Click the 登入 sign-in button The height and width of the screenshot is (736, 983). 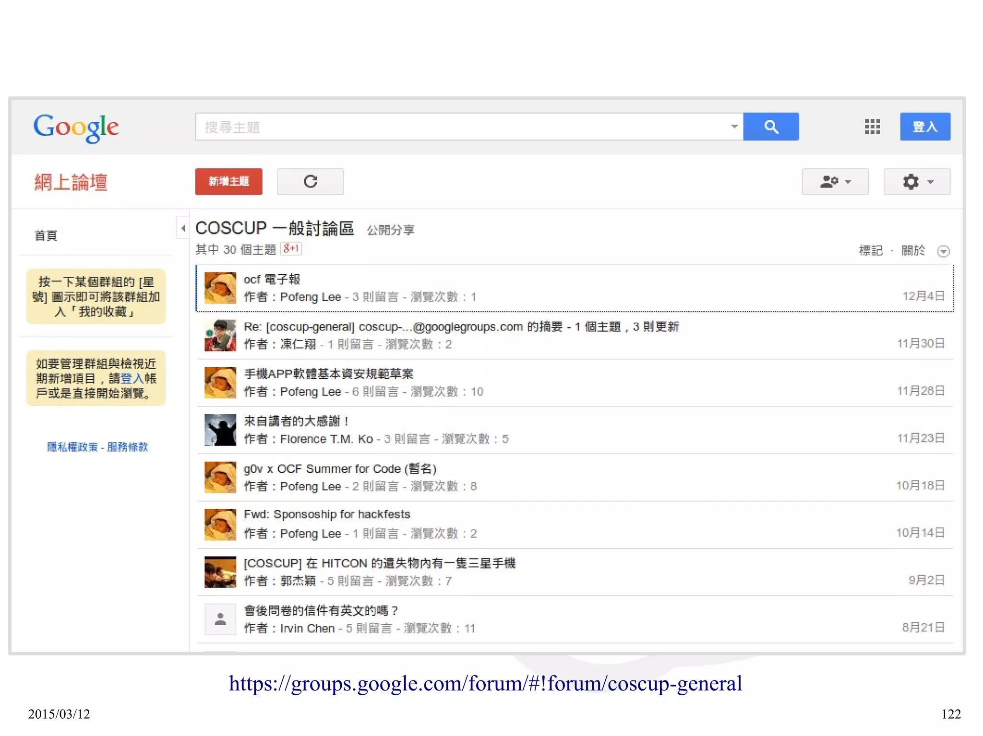coord(925,127)
